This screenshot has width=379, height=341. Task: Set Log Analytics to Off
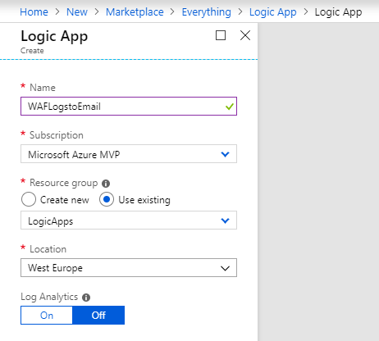coord(98,316)
